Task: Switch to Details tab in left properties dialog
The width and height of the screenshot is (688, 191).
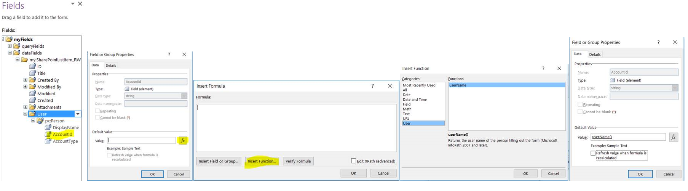Action: [x=111, y=66]
